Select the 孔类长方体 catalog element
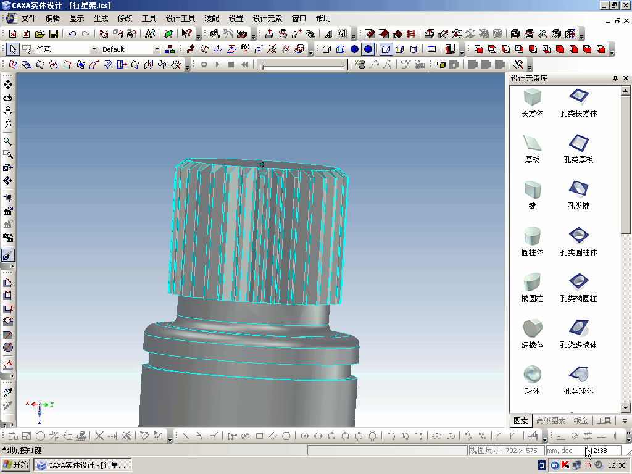632x474 pixels. pyautogui.click(x=578, y=103)
